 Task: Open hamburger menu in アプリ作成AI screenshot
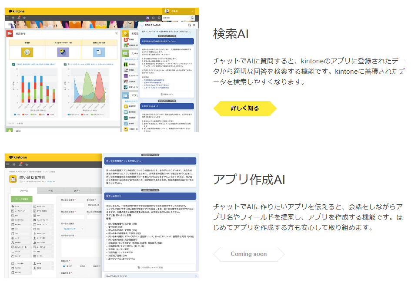pos(7,164)
